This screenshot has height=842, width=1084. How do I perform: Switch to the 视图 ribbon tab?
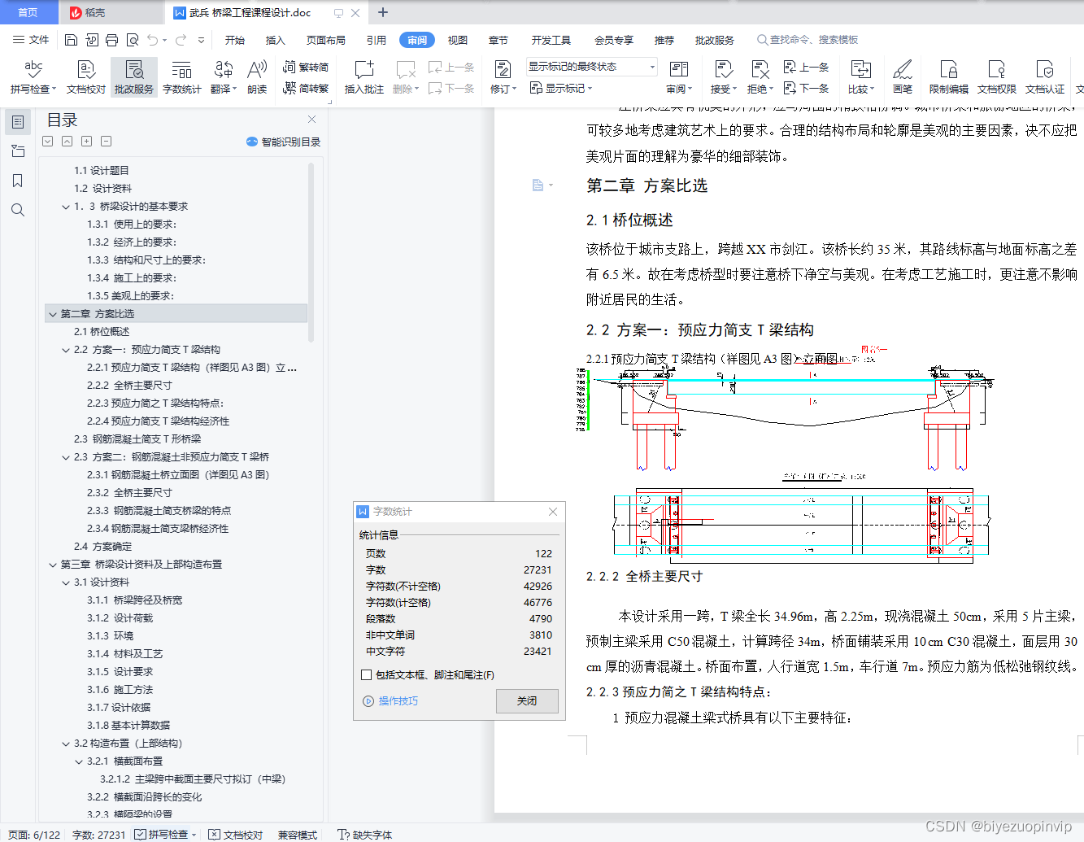457,39
